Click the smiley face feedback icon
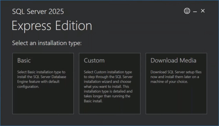219x126 pixels. [187, 11]
